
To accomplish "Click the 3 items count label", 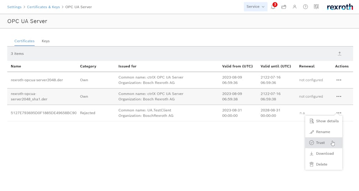I will pos(17,54).
